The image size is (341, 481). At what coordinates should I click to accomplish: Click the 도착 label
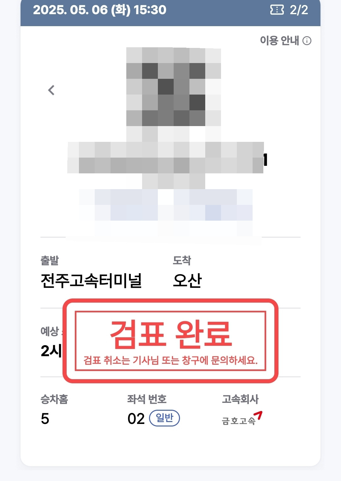tap(182, 260)
